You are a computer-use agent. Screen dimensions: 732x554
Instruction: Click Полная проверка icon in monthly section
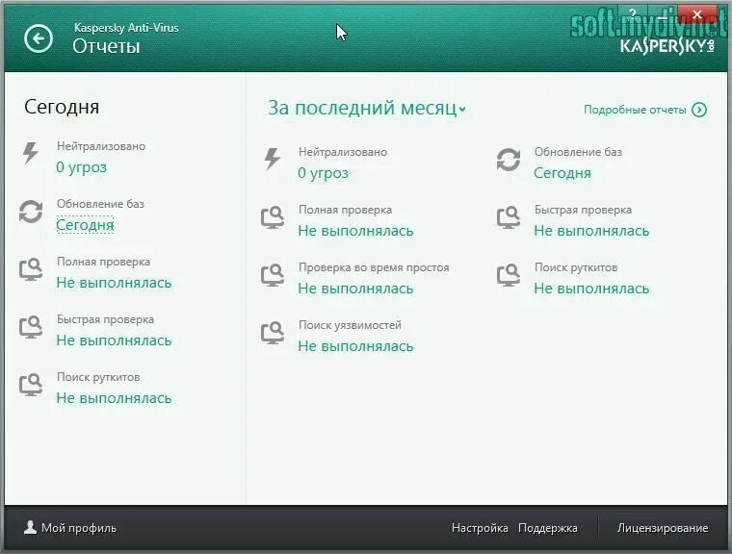tap(273, 217)
